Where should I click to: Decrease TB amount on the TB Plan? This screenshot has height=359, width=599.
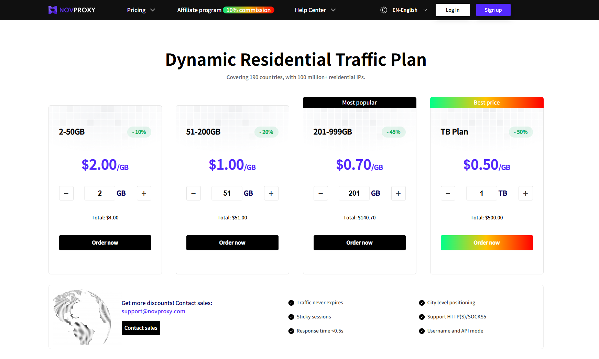[448, 193]
